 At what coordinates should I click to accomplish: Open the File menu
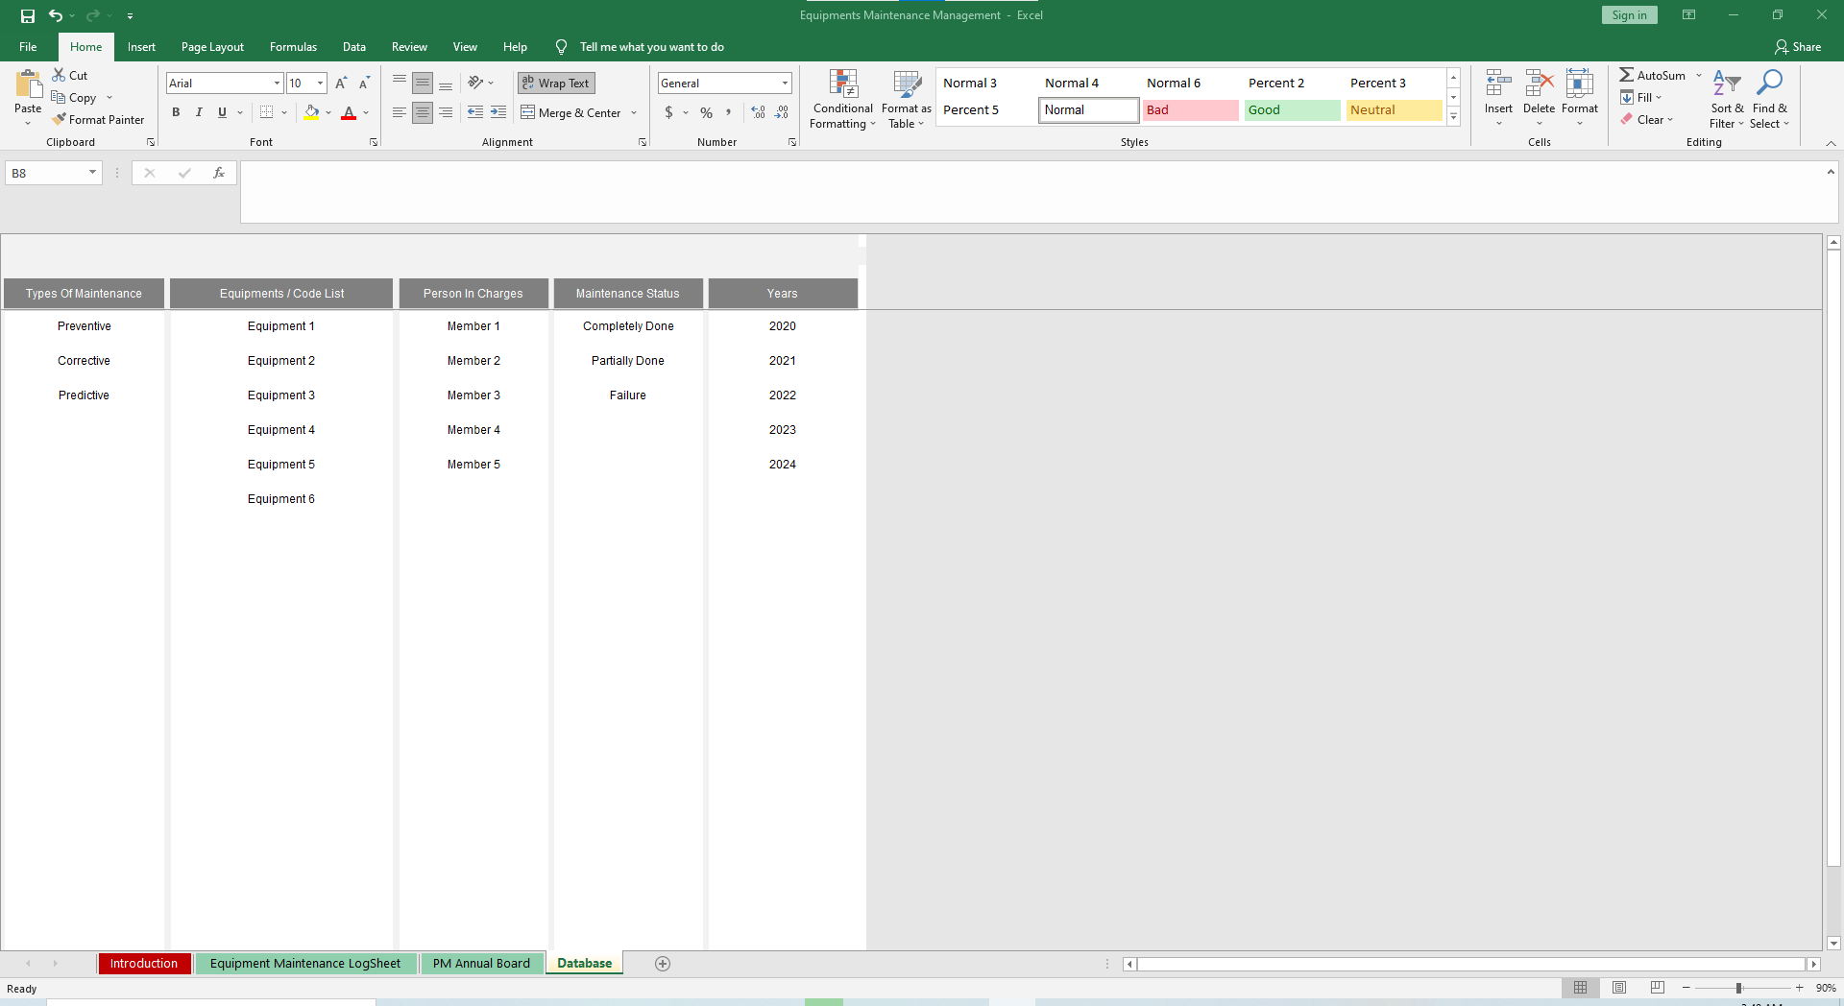tap(28, 47)
